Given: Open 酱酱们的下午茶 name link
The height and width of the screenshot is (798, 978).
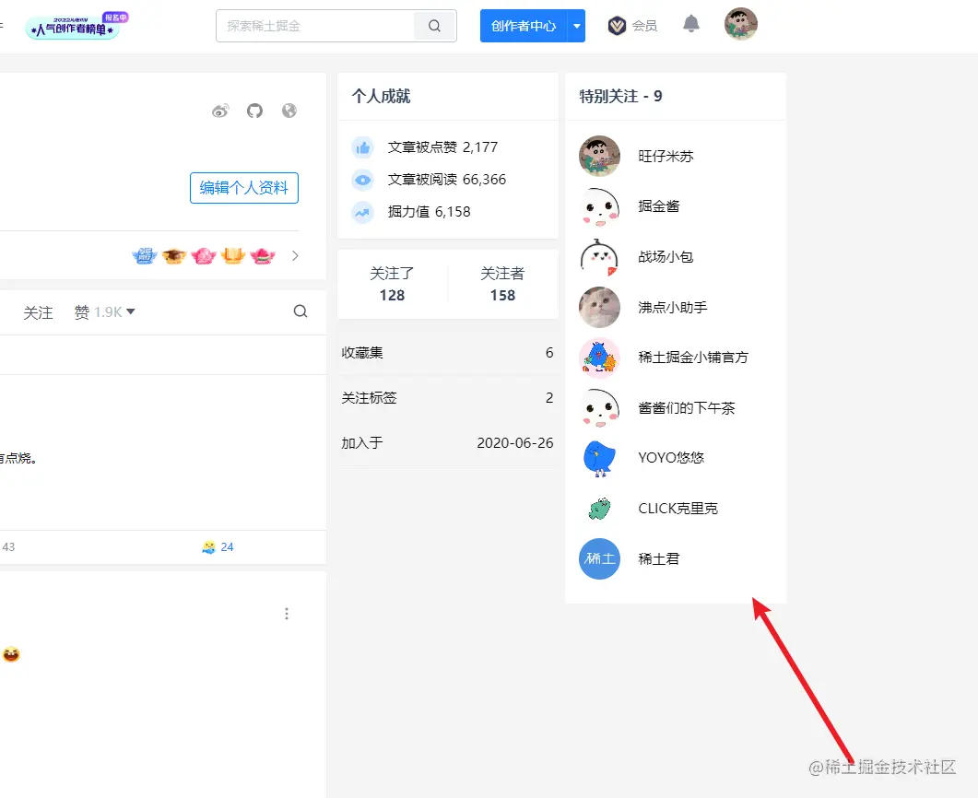Looking at the screenshot, I should click(686, 407).
